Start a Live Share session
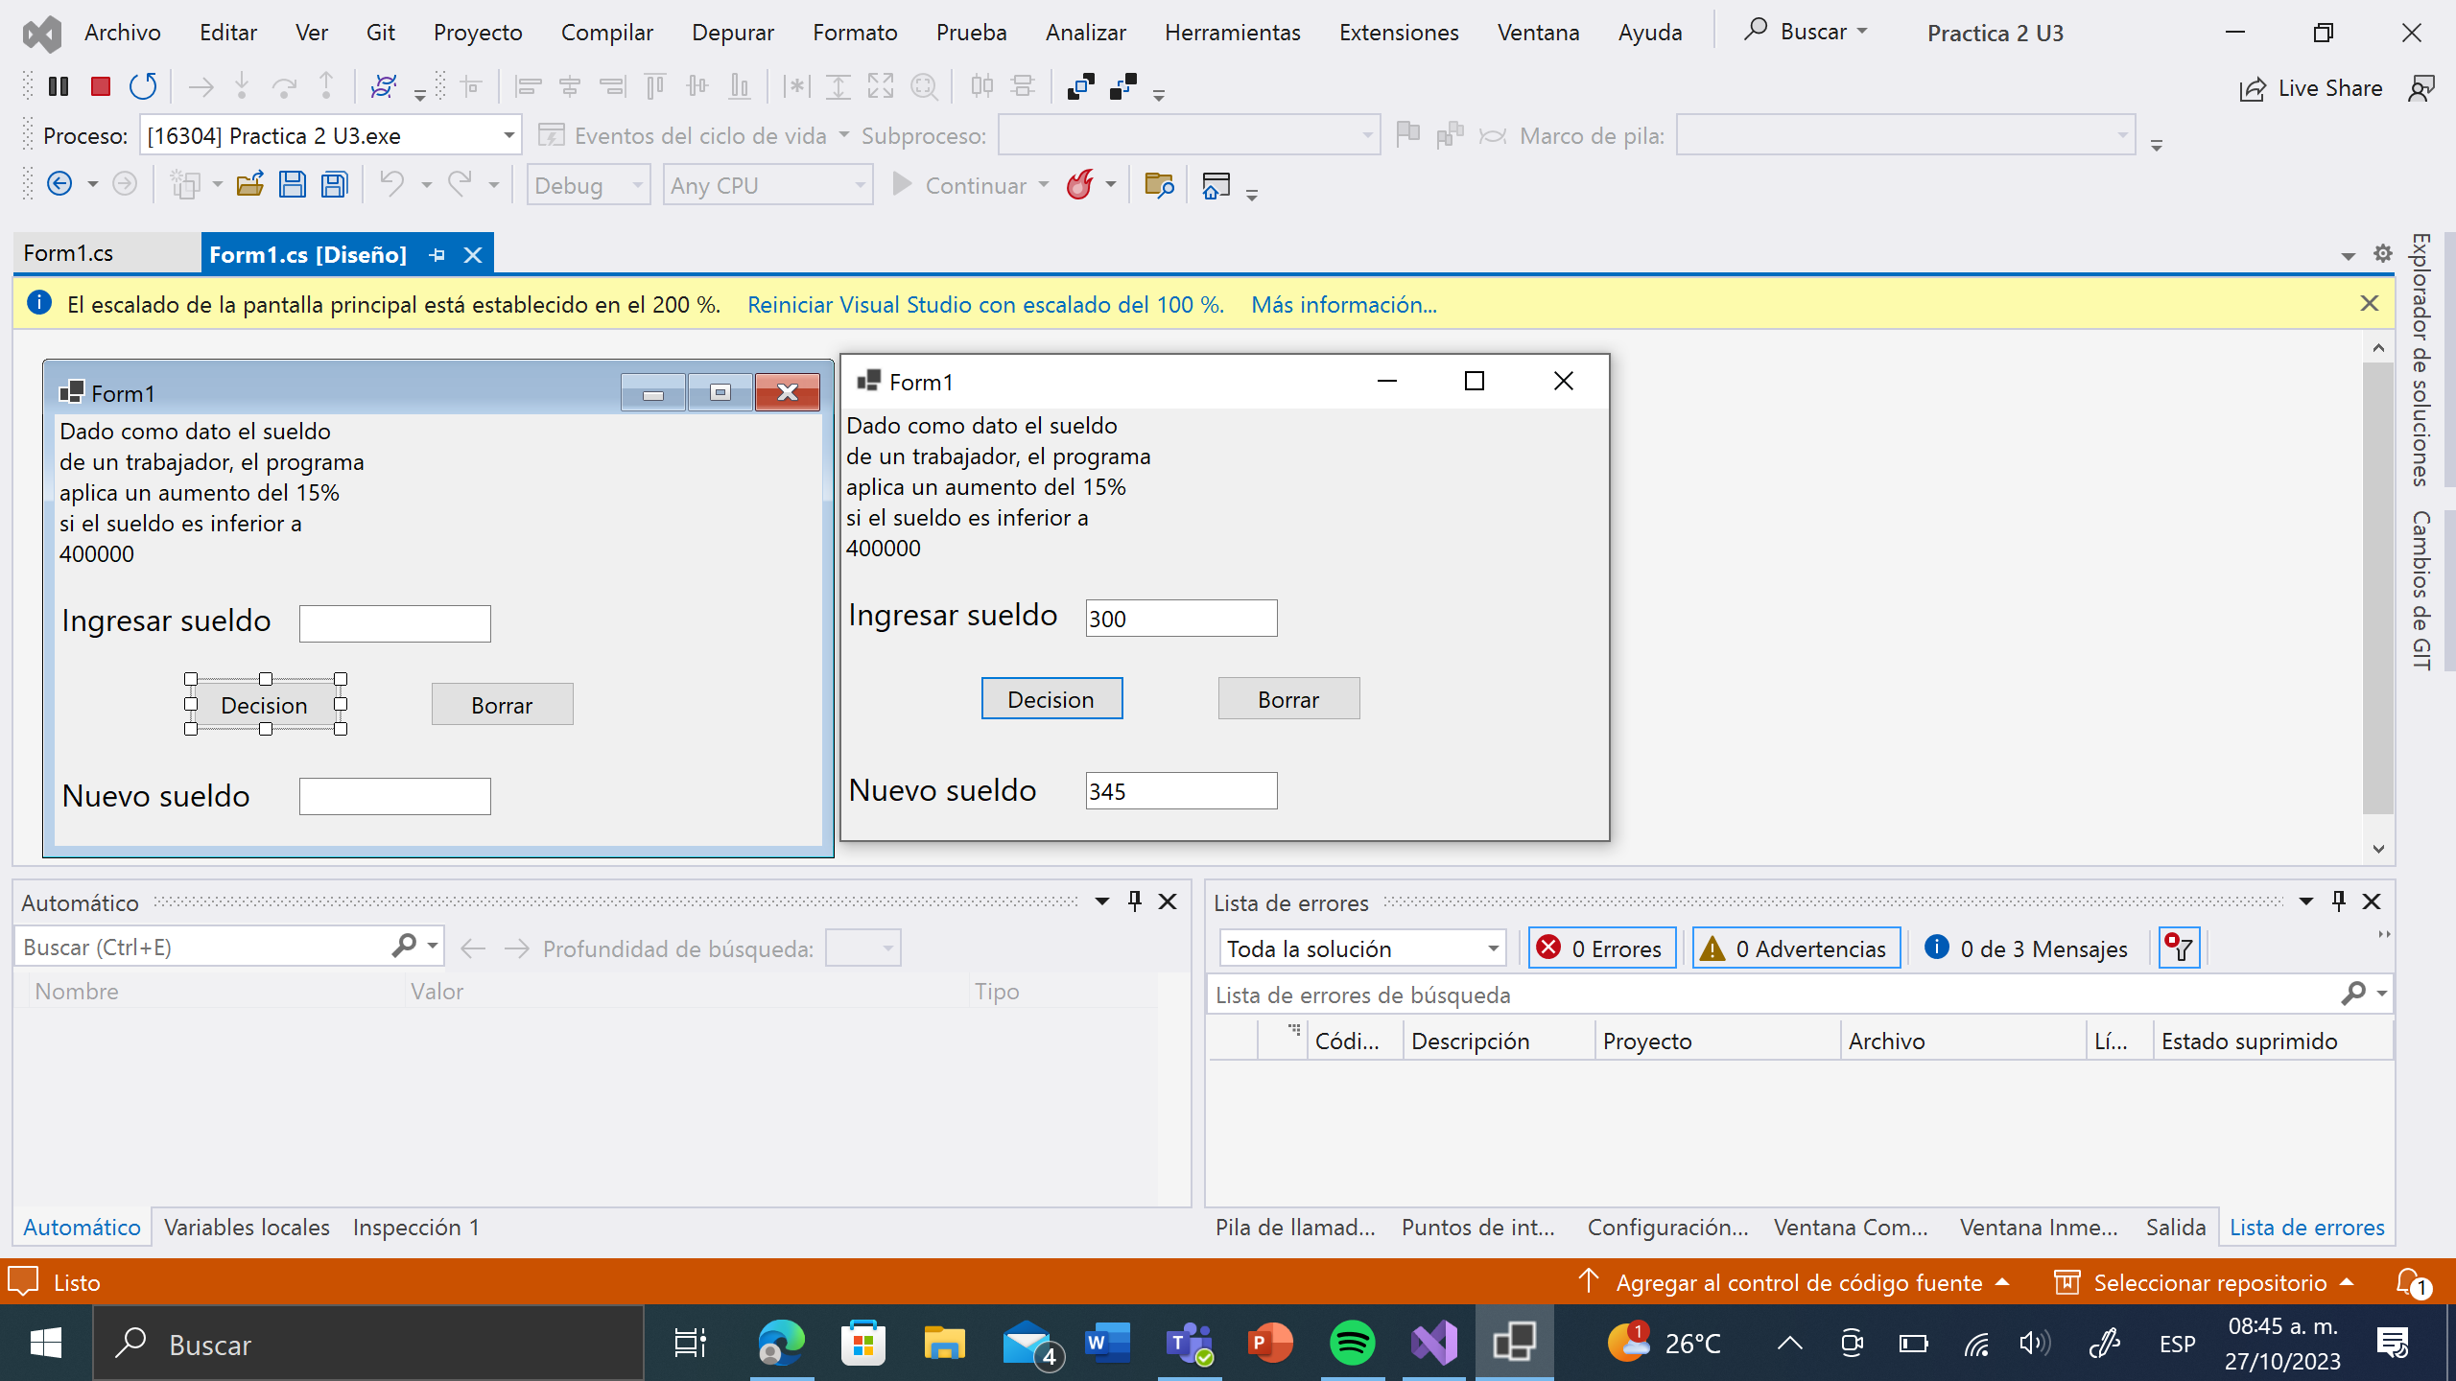The image size is (2456, 1381). coord(2313,88)
